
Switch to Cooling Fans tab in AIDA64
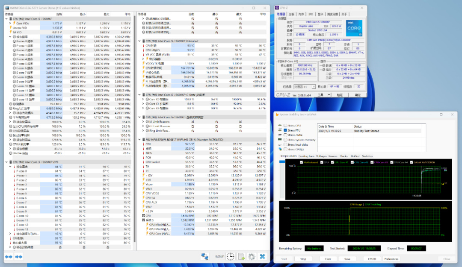(x=306, y=156)
